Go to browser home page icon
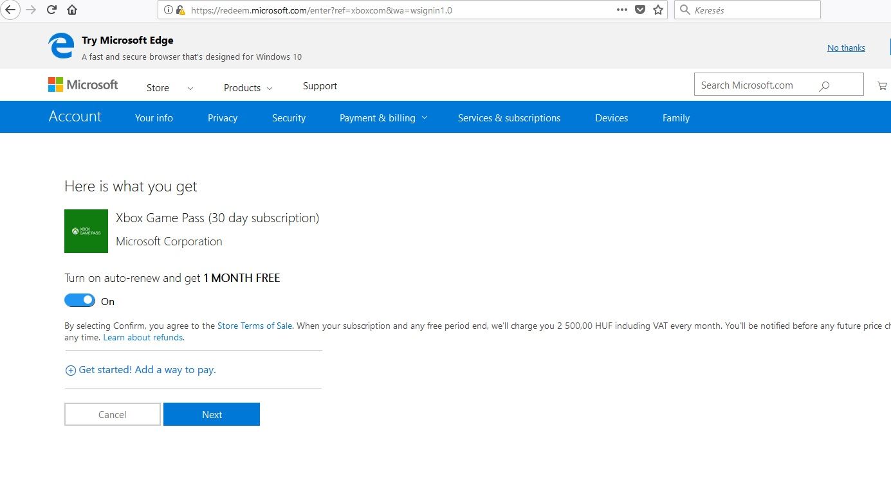This screenshot has width=891, height=490. (72, 10)
